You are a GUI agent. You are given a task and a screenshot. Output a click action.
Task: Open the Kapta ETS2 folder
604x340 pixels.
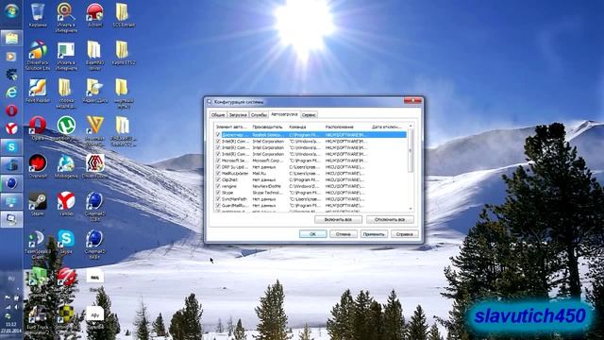click(124, 53)
